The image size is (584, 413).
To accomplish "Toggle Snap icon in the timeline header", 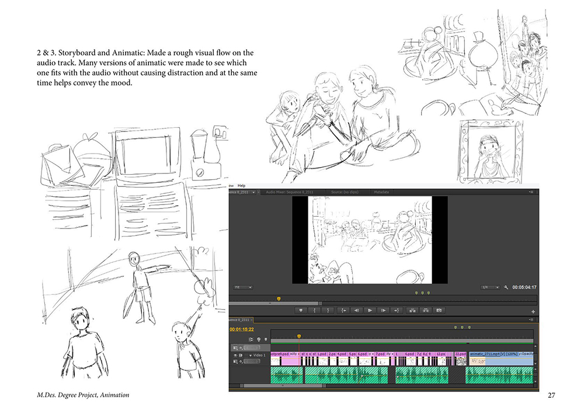I will (252, 339).
